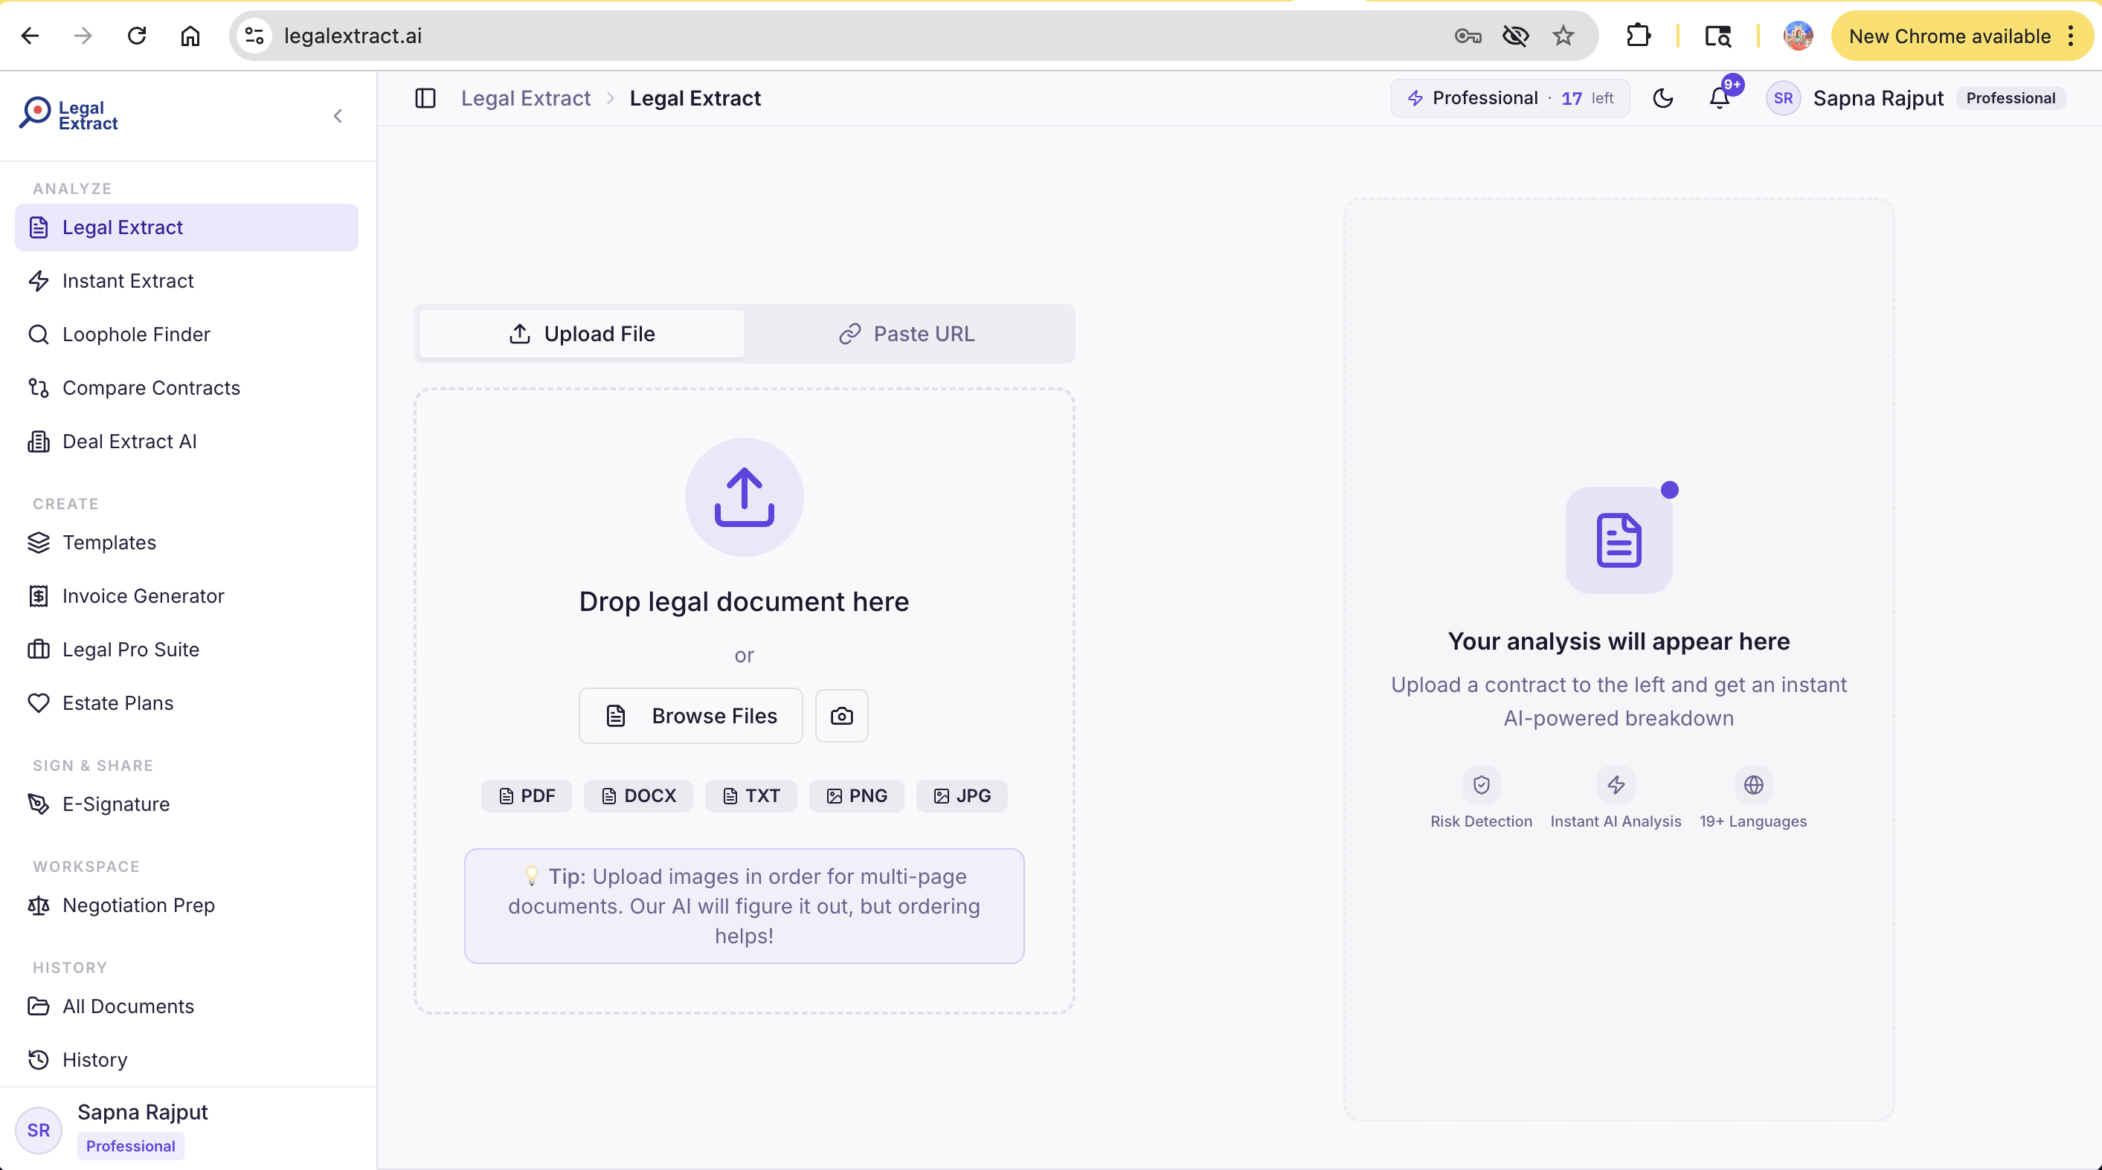Click the Browse Files button
Viewport: 2102px width, 1170px height.
click(691, 716)
